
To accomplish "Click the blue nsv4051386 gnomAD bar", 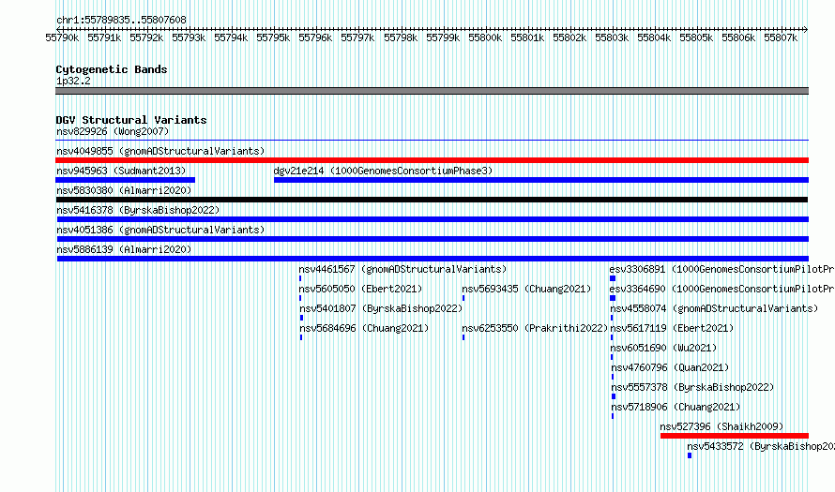I will pos(433,239).
